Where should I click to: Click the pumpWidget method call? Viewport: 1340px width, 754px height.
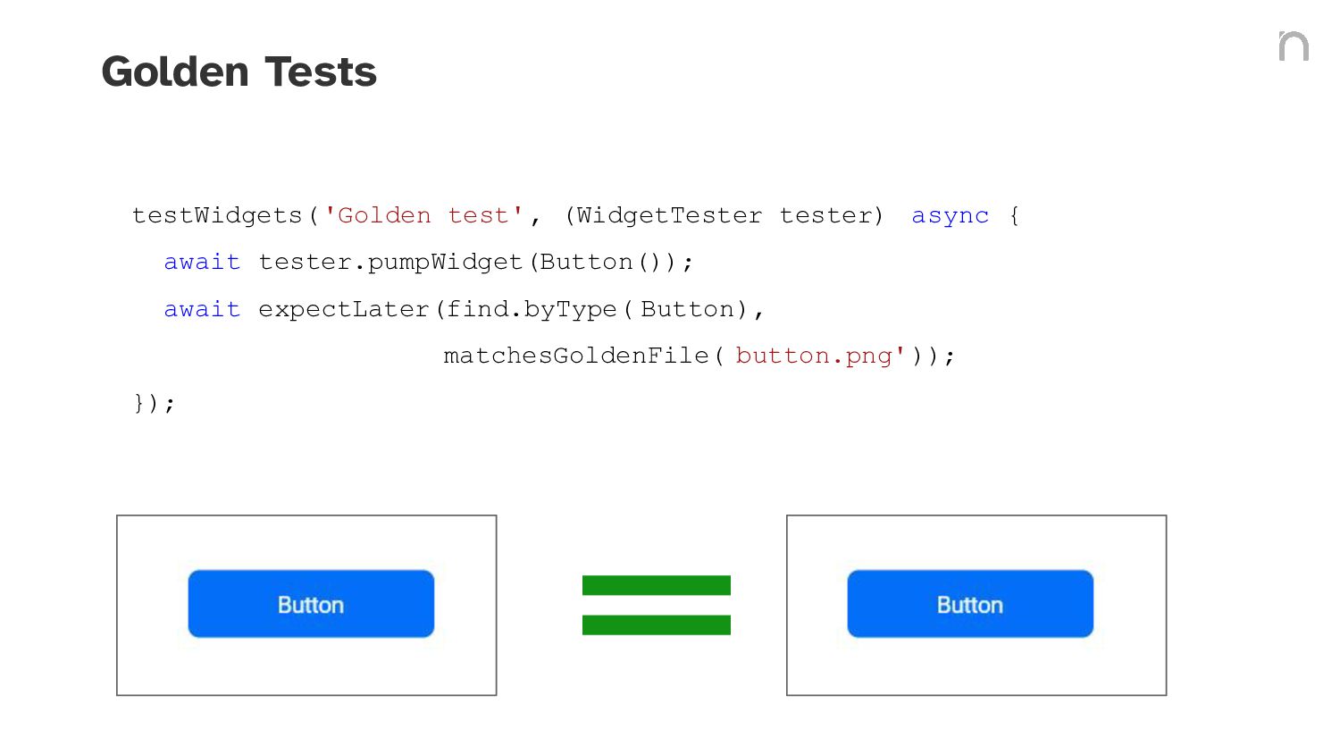tap(445, 262)
